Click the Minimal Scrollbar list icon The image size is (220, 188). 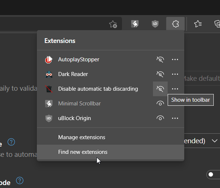click(49, 104)
